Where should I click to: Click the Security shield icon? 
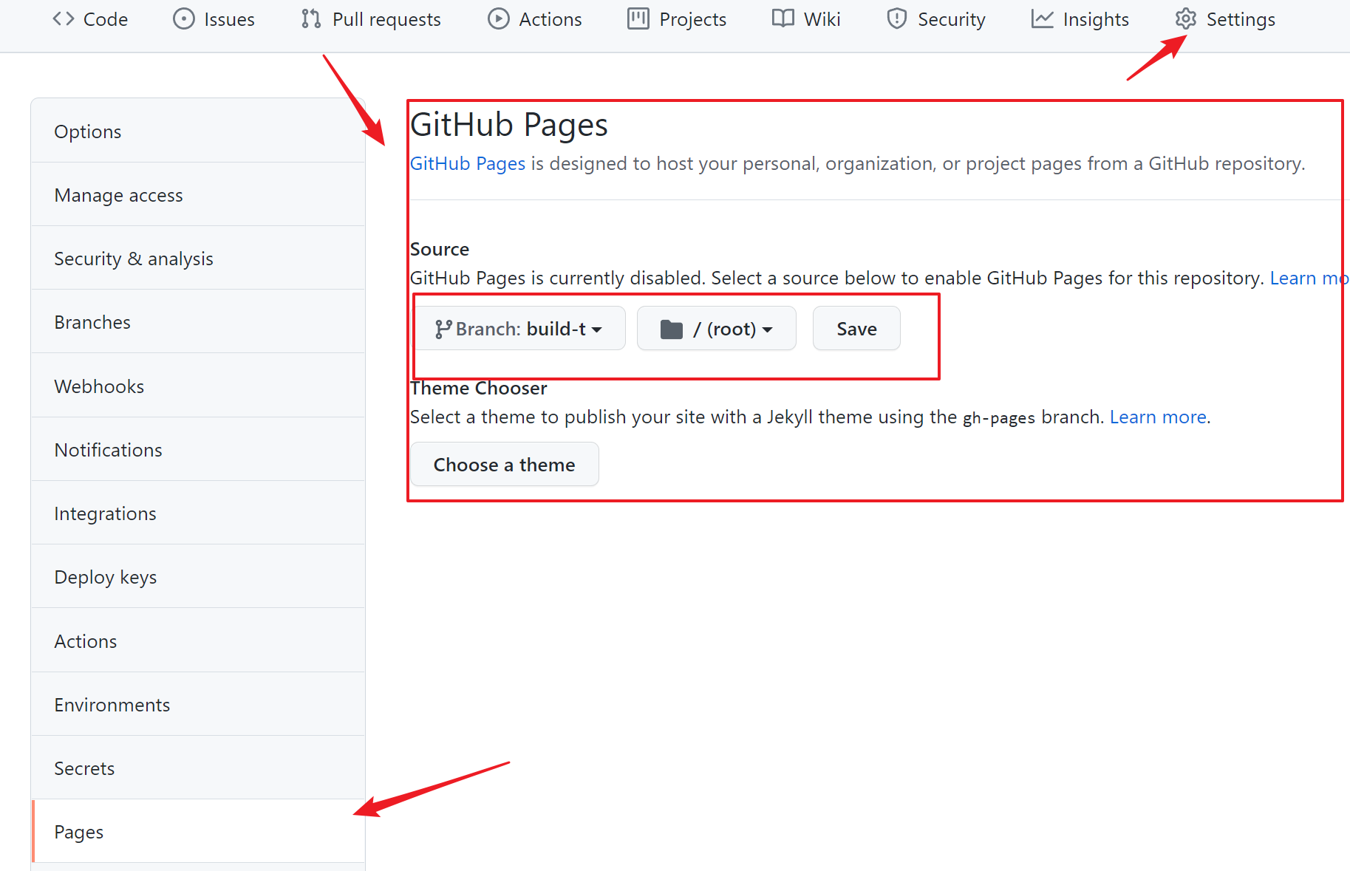[x=897, y=19]
